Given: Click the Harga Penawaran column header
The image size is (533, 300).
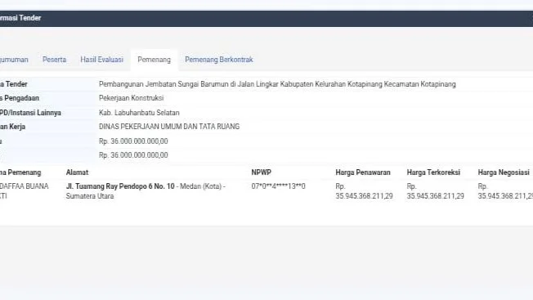Looking at the screenshot, I should pyautogui.click(x=363, y=172).
